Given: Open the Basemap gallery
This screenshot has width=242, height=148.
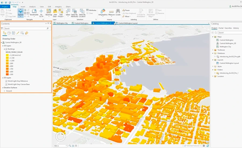Looking at the screenshot, I should pos(49,13).
